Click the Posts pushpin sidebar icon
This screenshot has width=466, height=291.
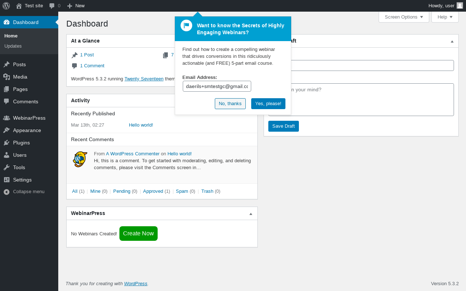pyautogui.click(x=7, y=64)
